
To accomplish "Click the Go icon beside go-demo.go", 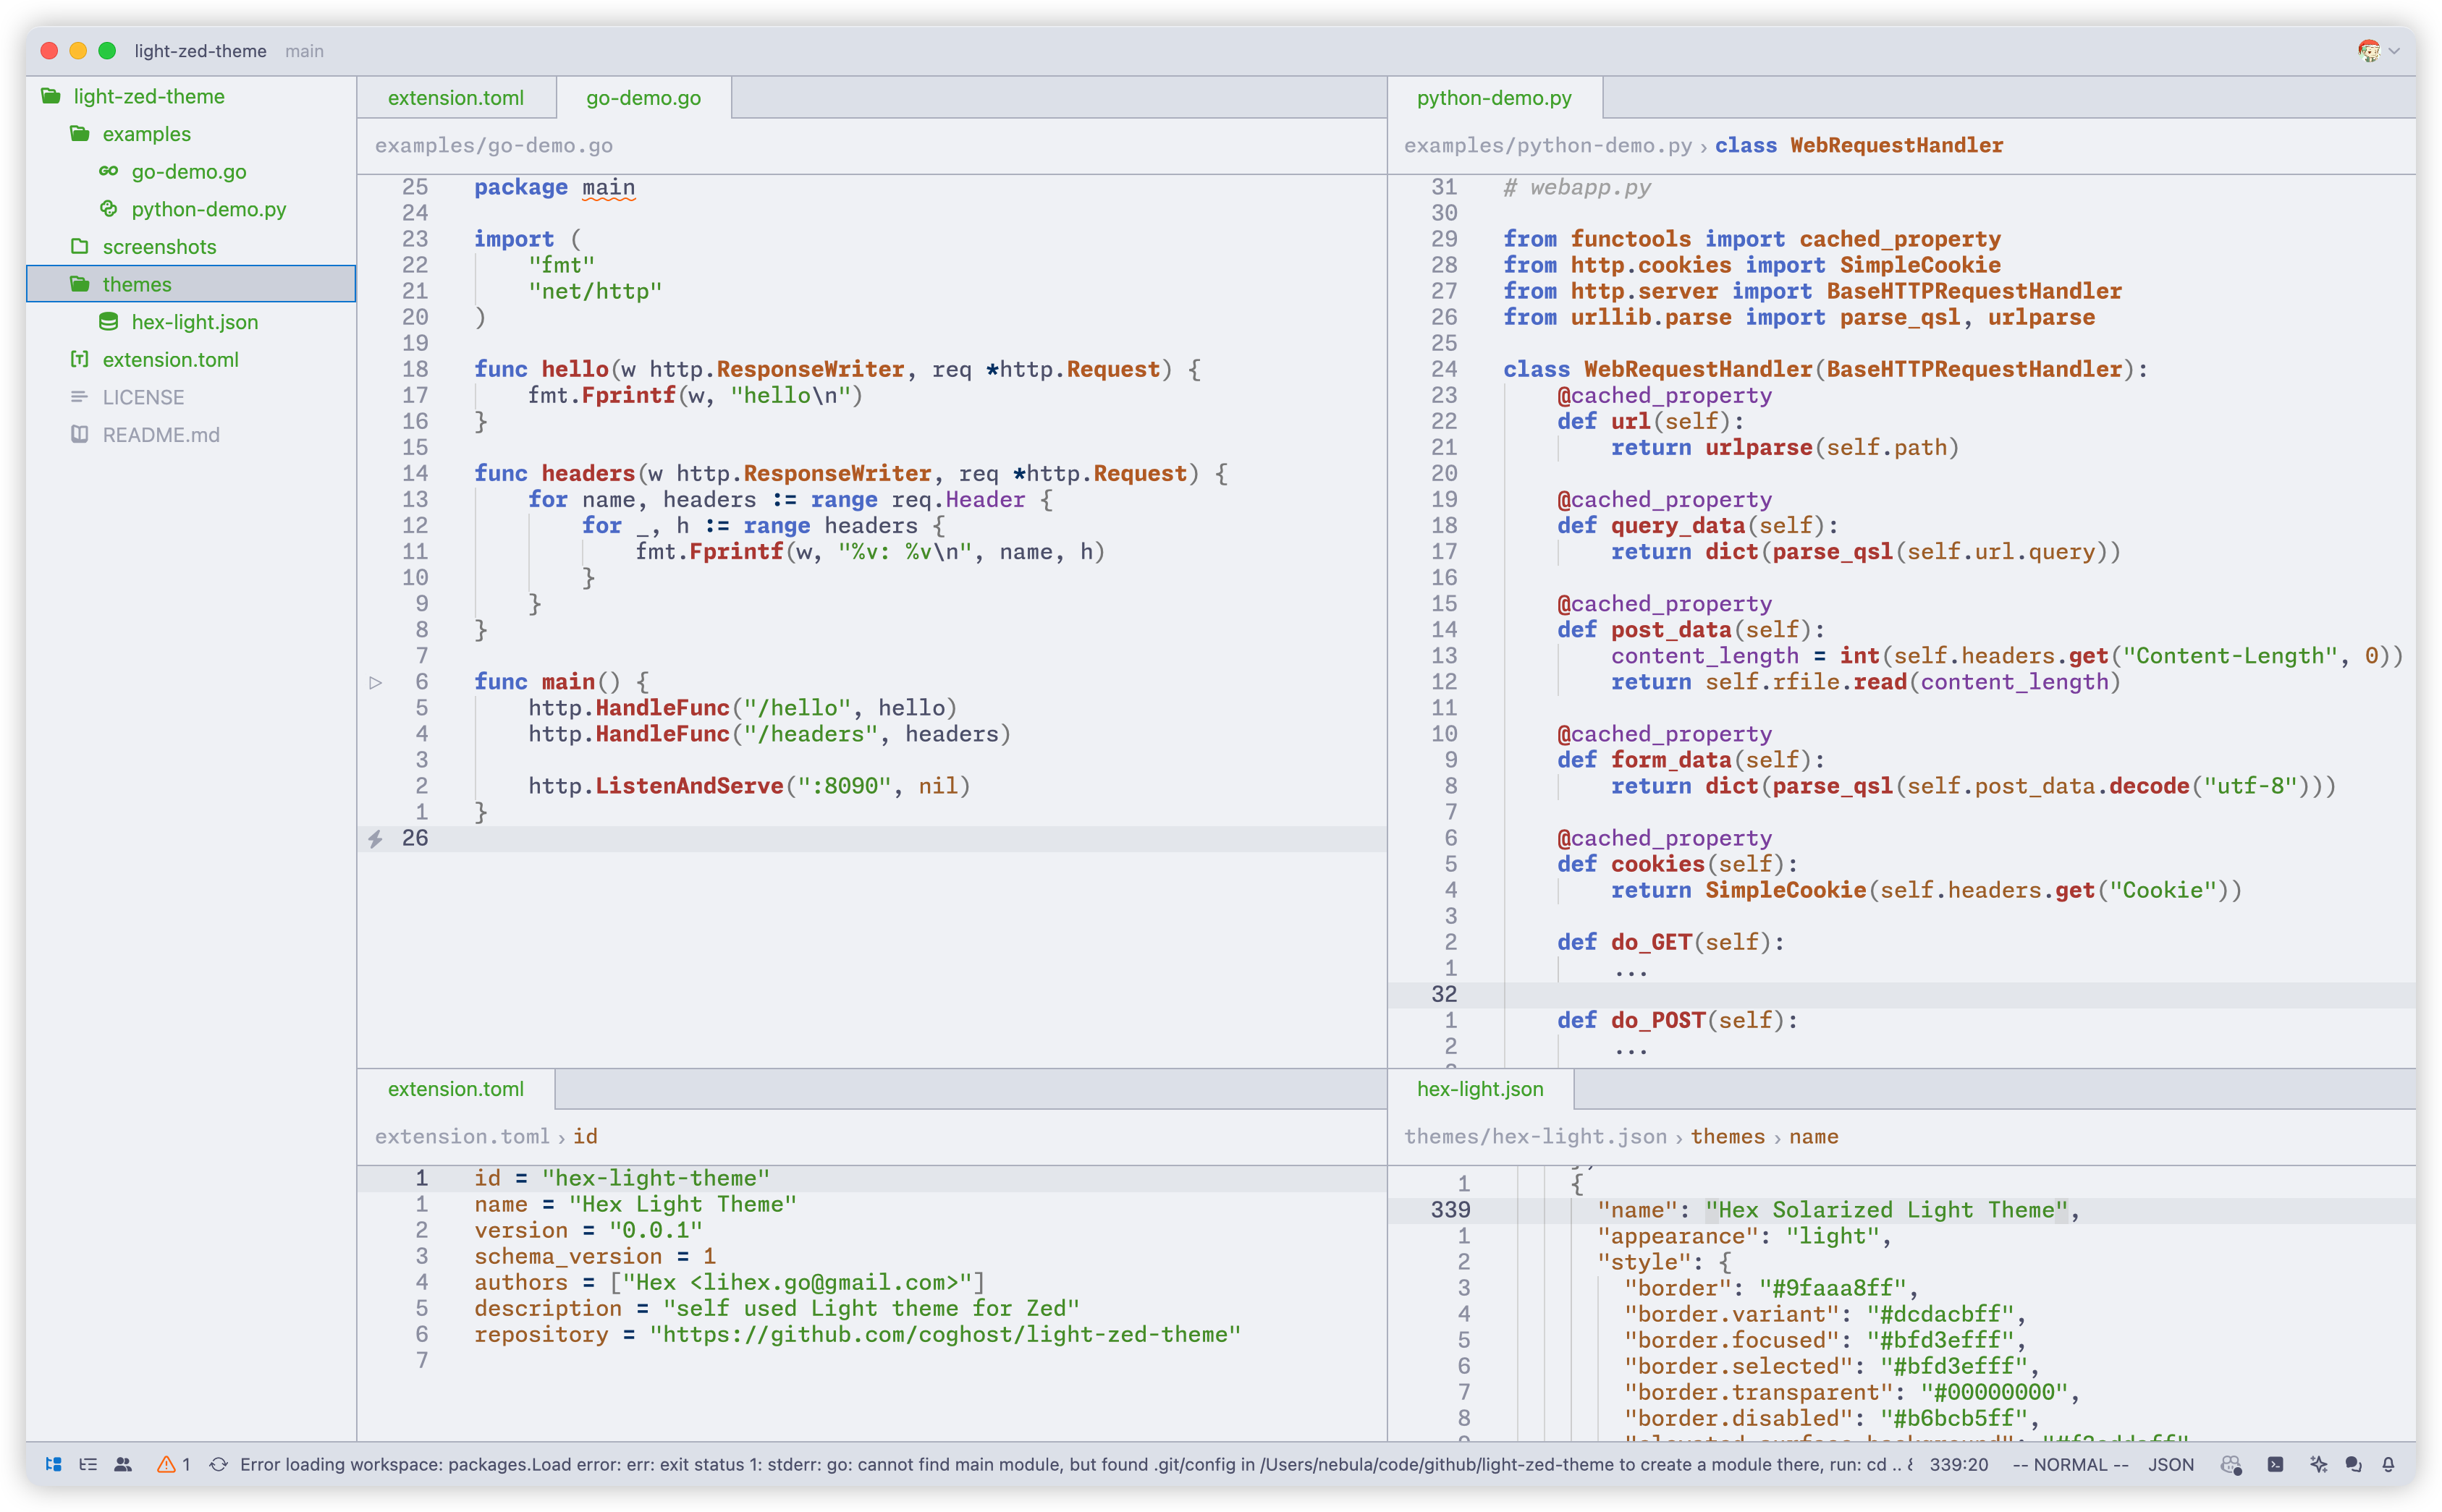I will point(109,171).
